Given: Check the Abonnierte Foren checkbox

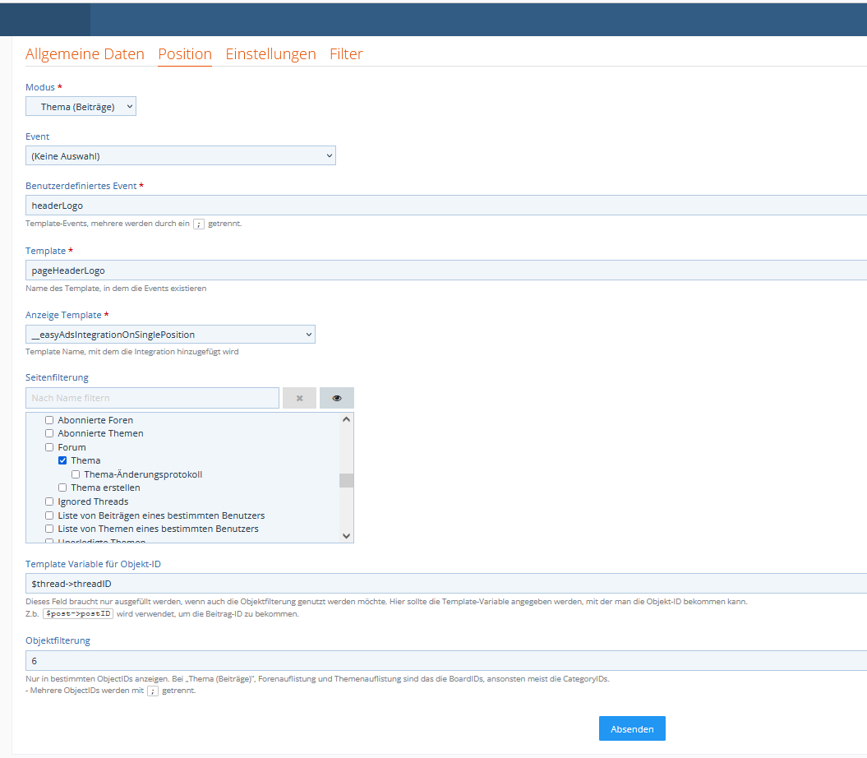Looking at the screenshot, I should (x=49, y=420).
